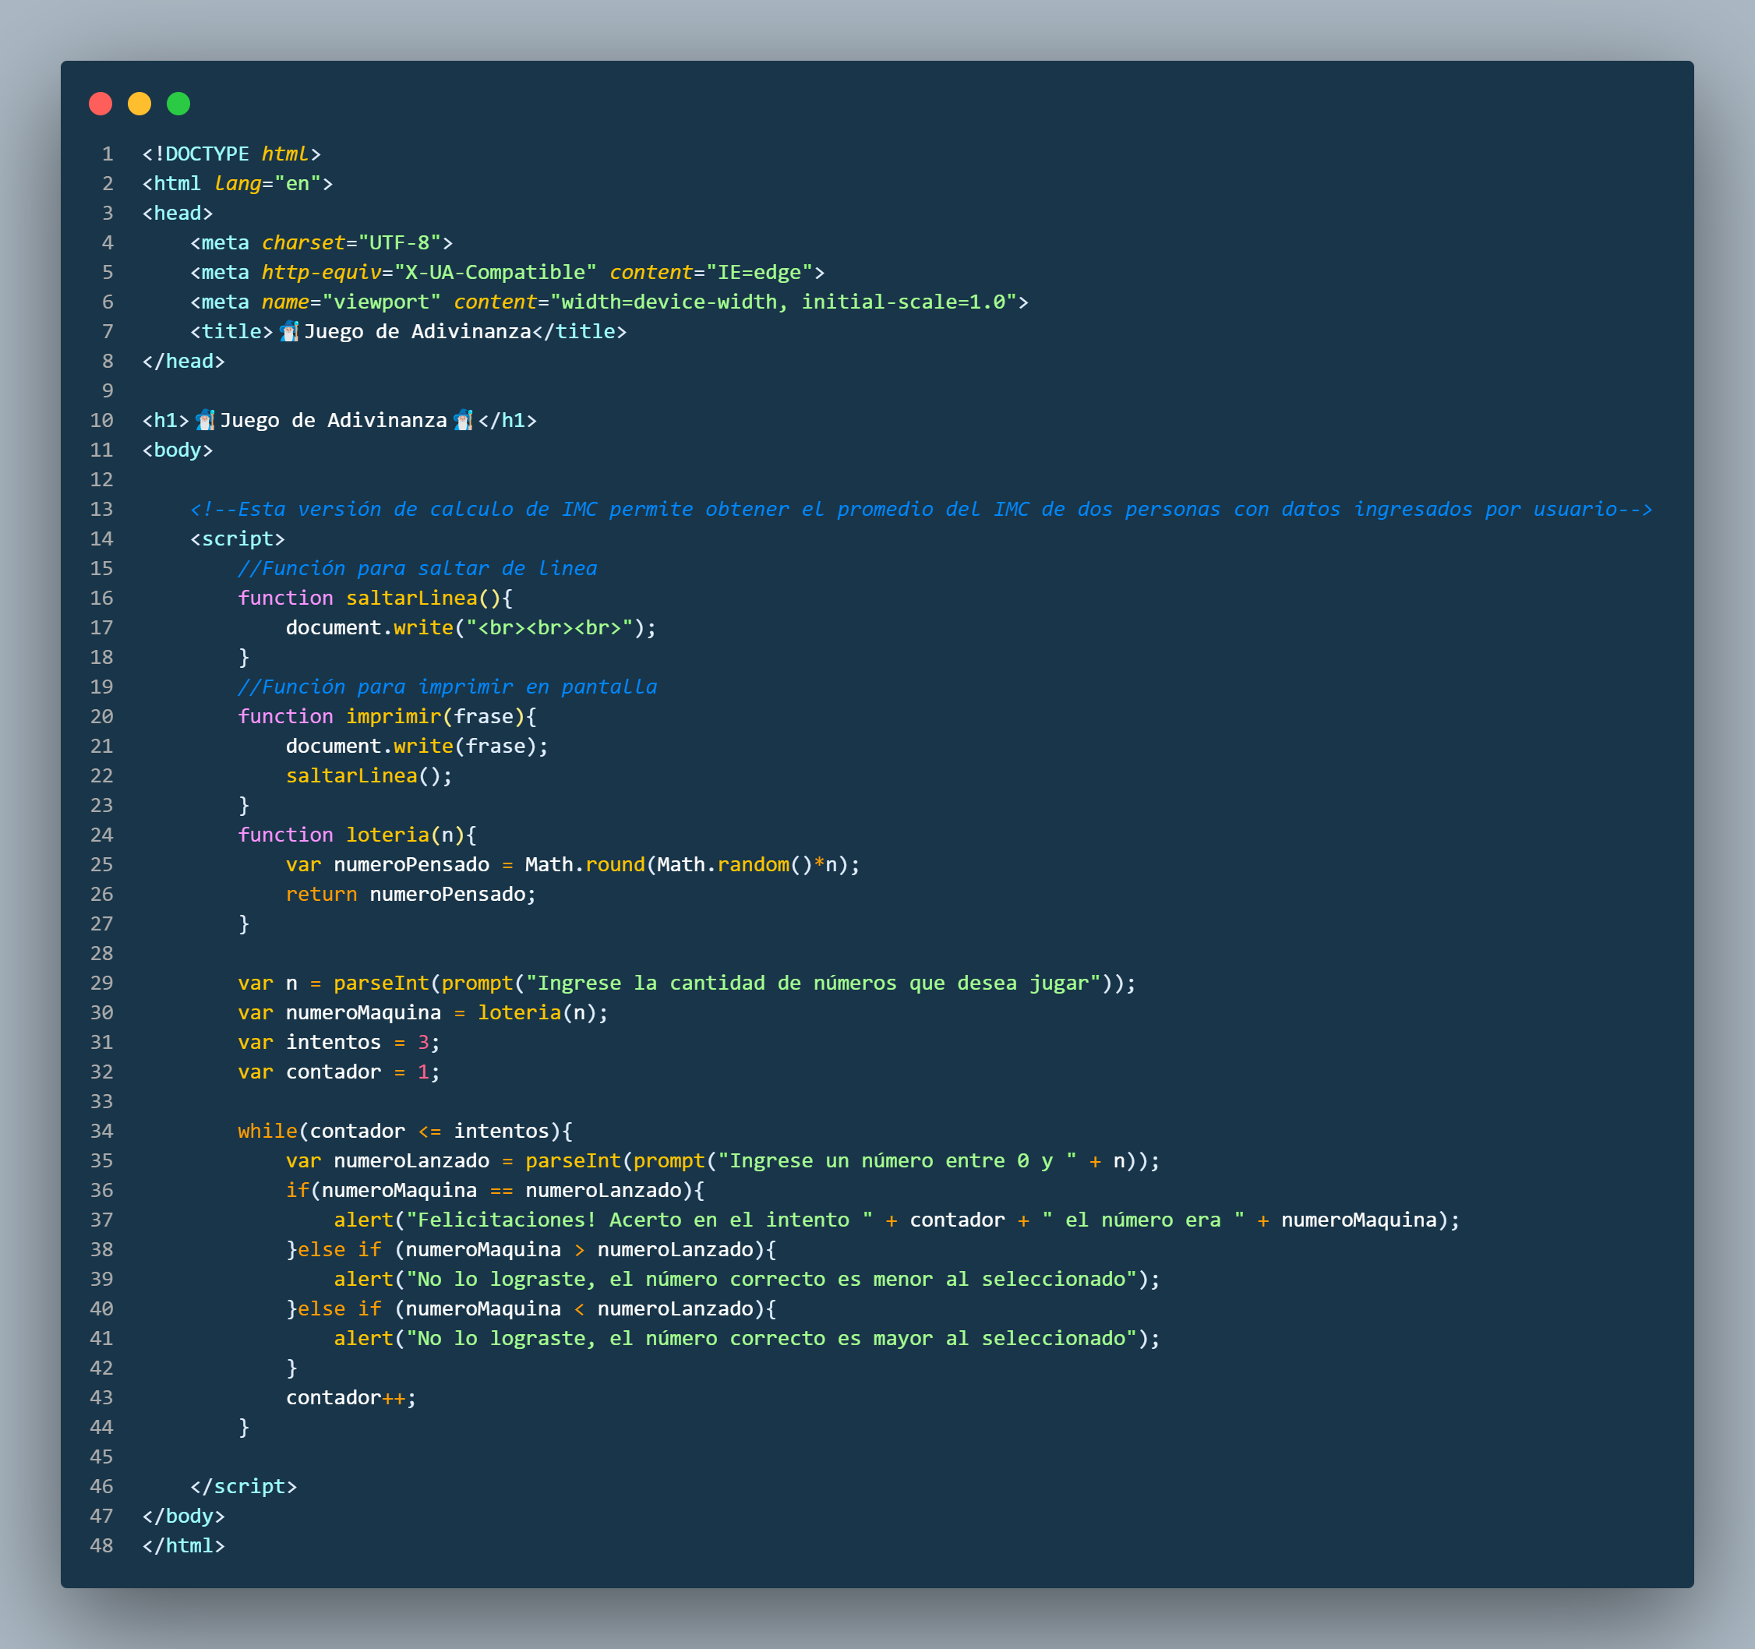Click document.write(frase) statement
Screen dimensions: 1755x1649
coord(417,746)
